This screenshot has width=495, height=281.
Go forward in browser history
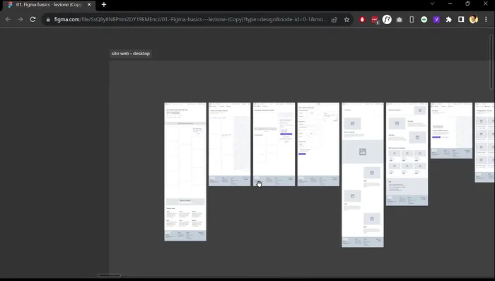pos(21,19)
